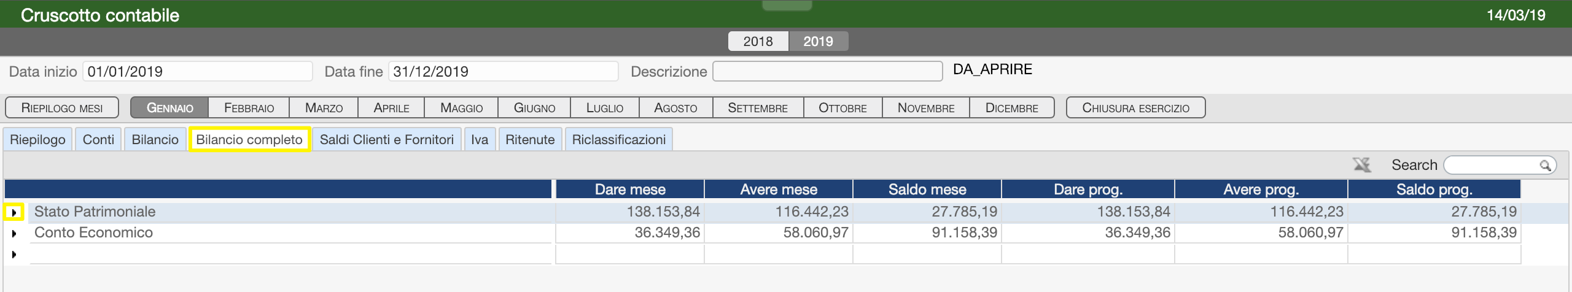1572x292 pixels.
Task: Switch to Saldi Clienti e Fornitori tab
Action: pos(387,139)
